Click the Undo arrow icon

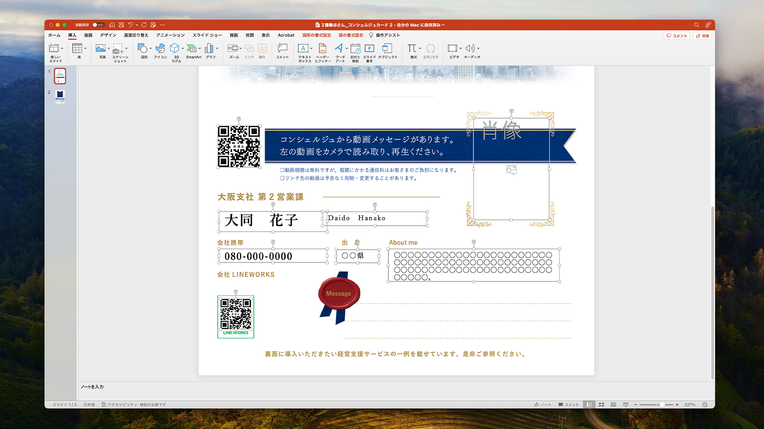[131, 25]
